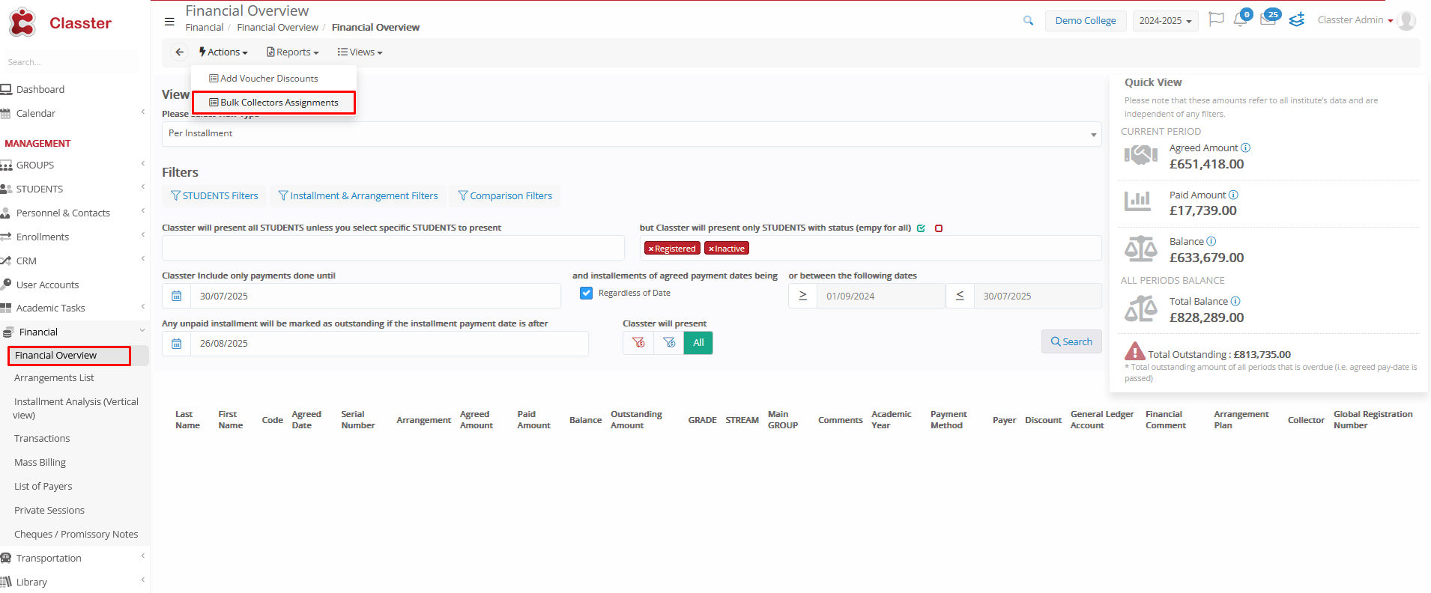Screen dimensions: 1431x593
Task: Remove the Registered status tag
Action: click(x=651, y=249)
